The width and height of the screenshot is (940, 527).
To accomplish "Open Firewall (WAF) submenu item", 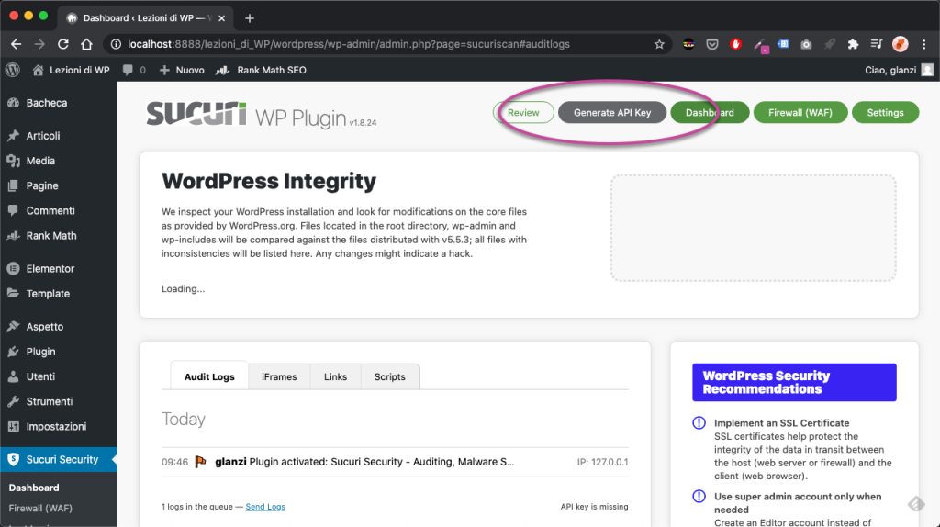I will [40, 509].
